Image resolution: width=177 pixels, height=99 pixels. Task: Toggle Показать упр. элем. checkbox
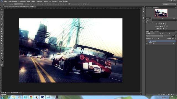tap(25, 4)
